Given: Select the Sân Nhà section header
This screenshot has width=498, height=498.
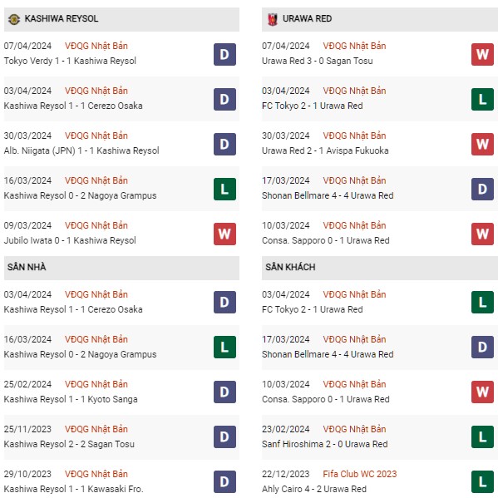Looking at the screenshot, I should 121,268.
